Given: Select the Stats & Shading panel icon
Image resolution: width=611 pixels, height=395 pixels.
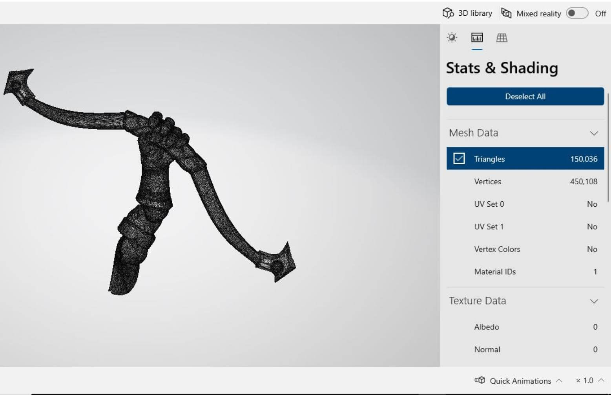Looking at the screenshot, I should 477,38.
